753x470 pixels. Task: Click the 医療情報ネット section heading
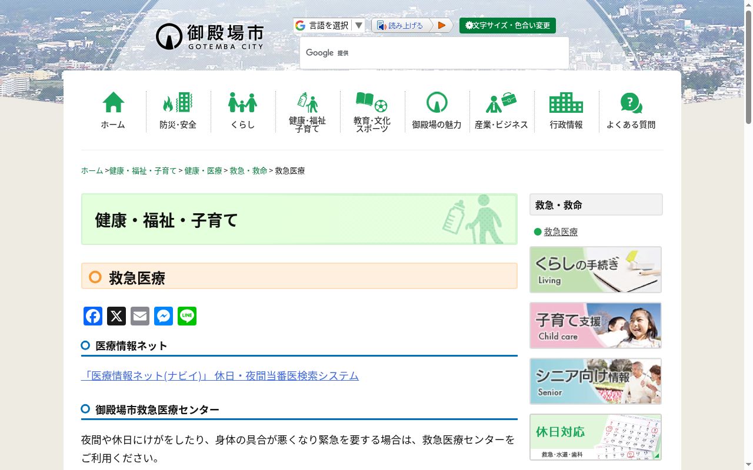[x=131, y=346]
